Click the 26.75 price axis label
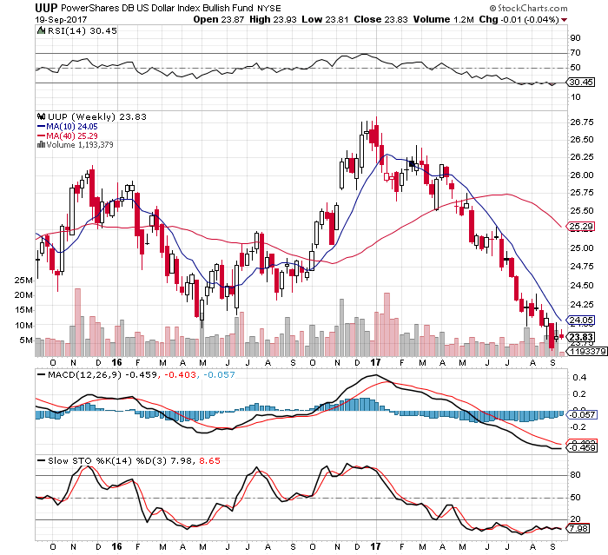 582,122
